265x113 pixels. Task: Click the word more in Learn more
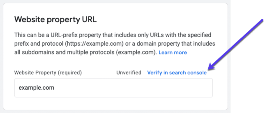[180, 53]
